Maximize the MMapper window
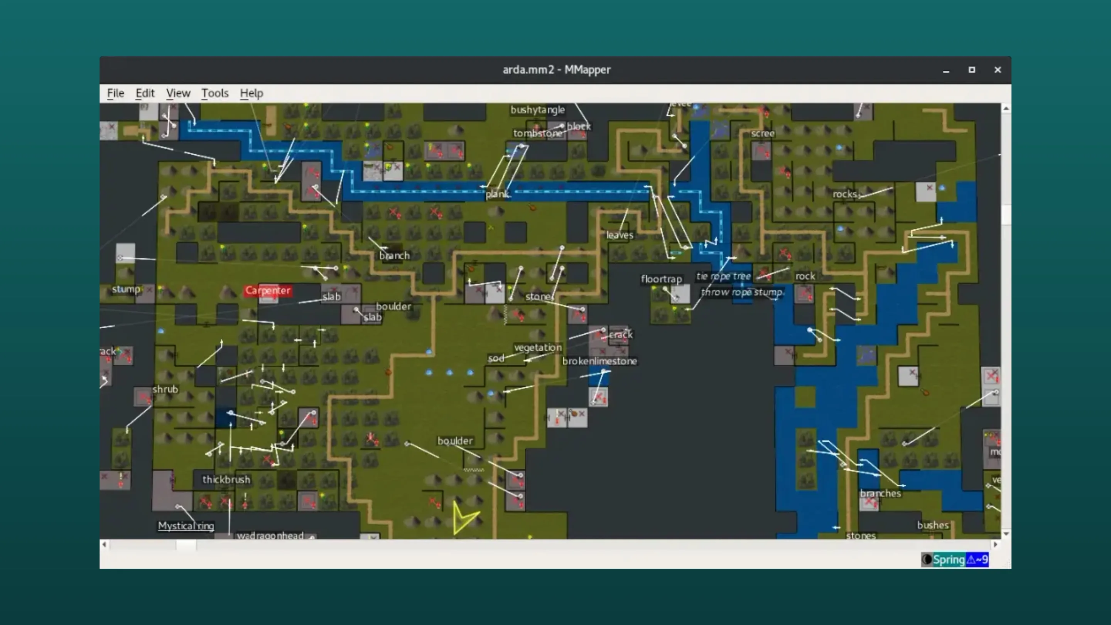This screenshot has height=625, width=1111. point(972,70)
